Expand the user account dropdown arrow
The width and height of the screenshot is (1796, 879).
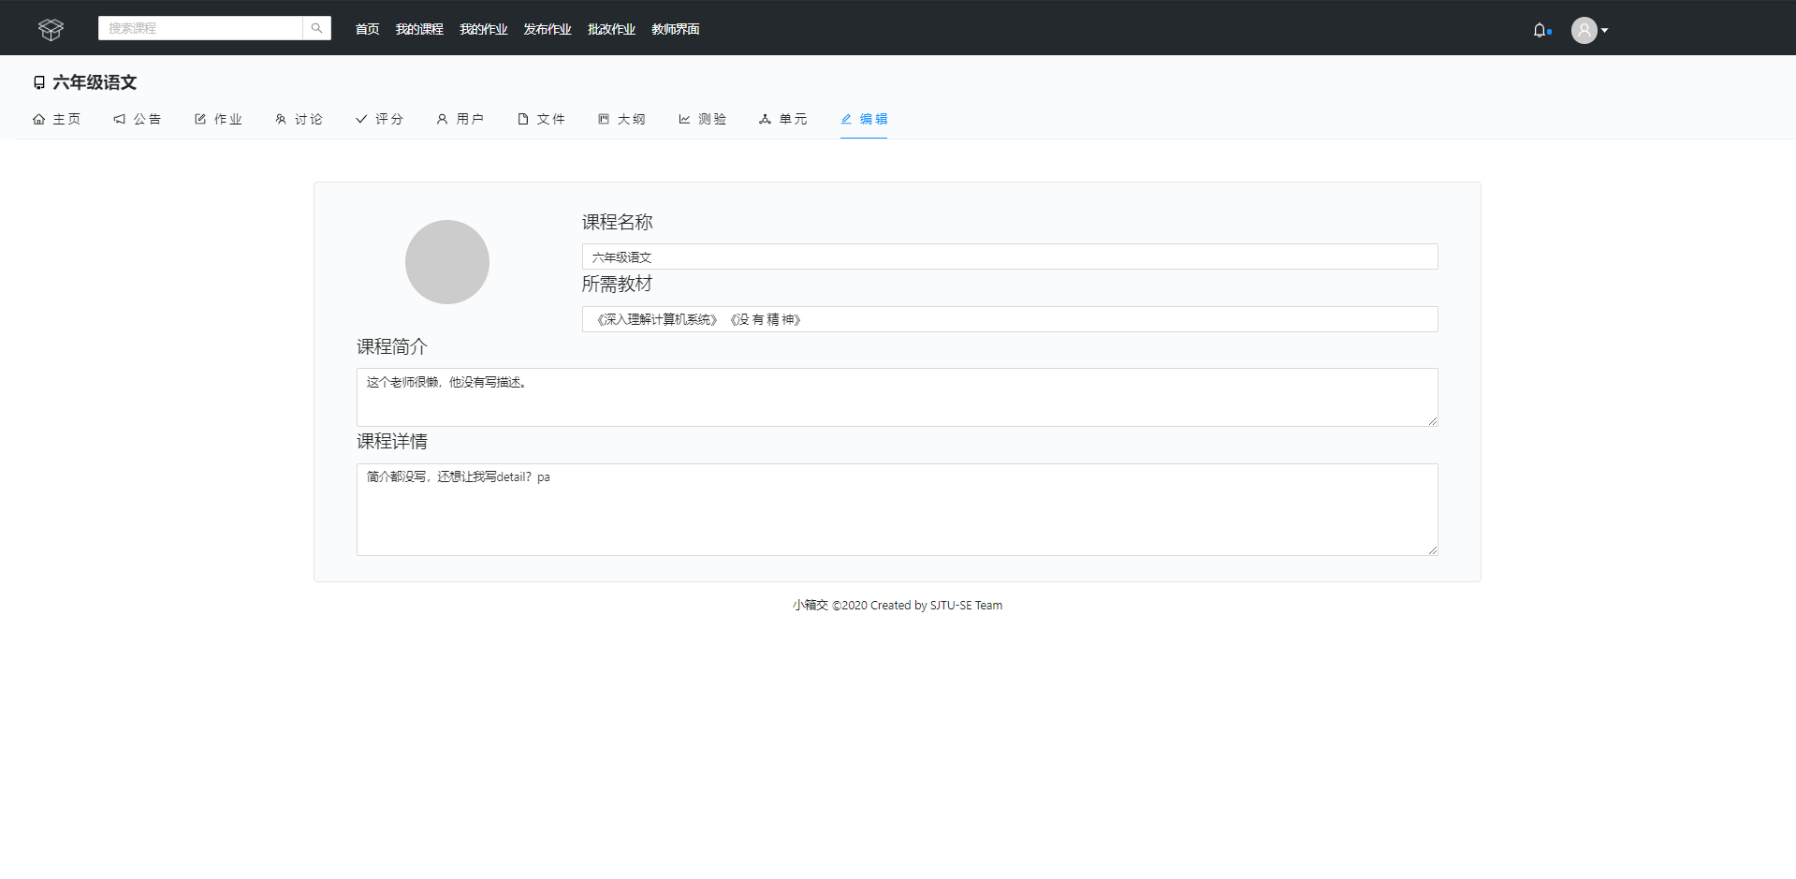[1604, 30]
